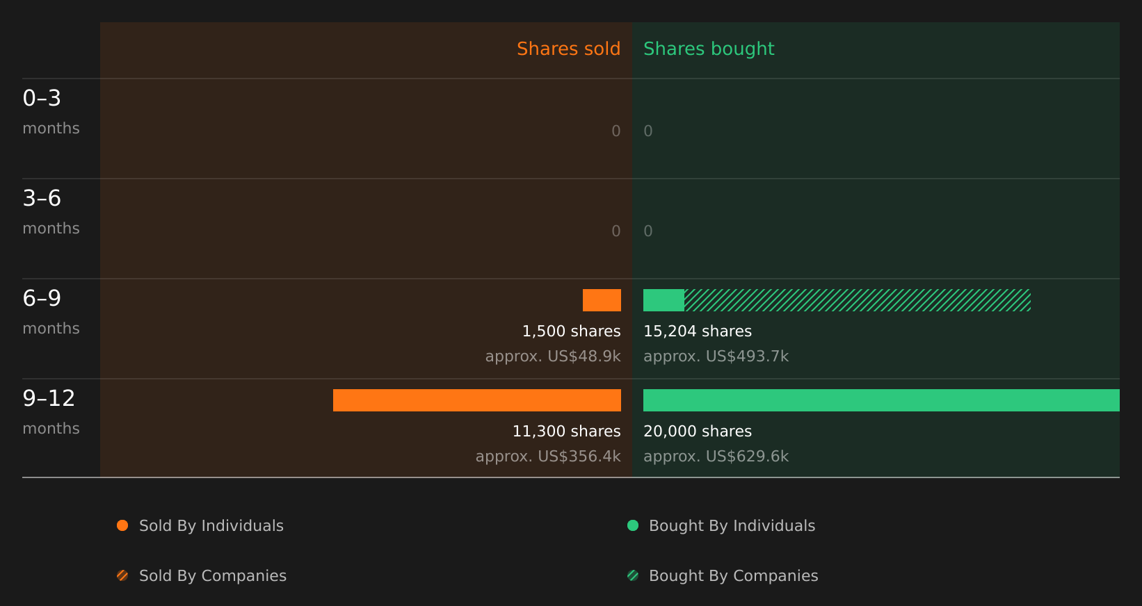Click the sold zero in 3–6 months row
Image resolution: width=1142 pixels, height=606 pixels.
(x=616, y=231)
